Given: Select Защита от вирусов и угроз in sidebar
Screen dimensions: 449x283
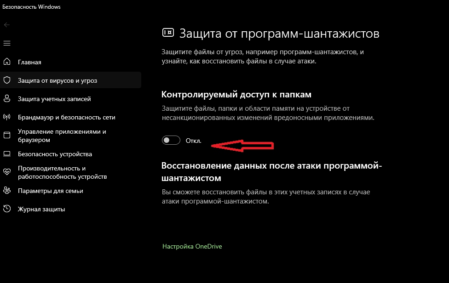Looking at the screenshot, I should pos(58,80).
